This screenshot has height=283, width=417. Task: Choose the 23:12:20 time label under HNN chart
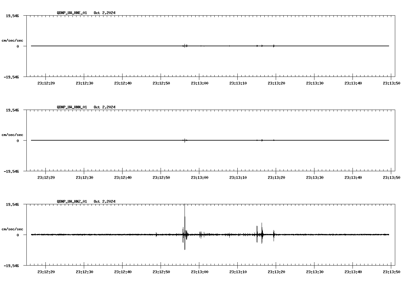click(x=46, y=178)
